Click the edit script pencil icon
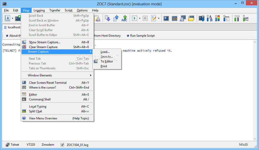This screenshot has height=150, width=259. click(154, 18)
